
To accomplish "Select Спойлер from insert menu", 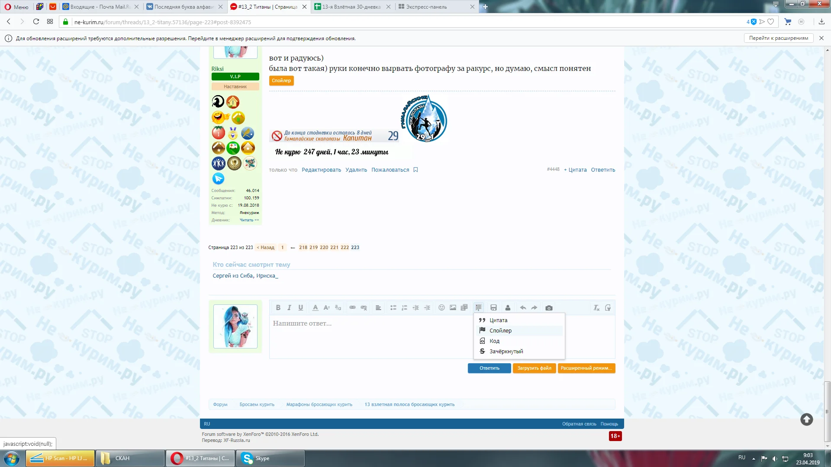I will pyautogui.click(x=500, y=331).
